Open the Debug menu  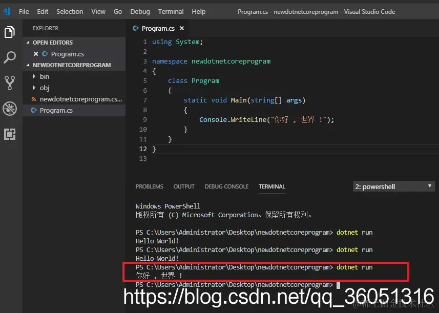(x=140, y=11)
